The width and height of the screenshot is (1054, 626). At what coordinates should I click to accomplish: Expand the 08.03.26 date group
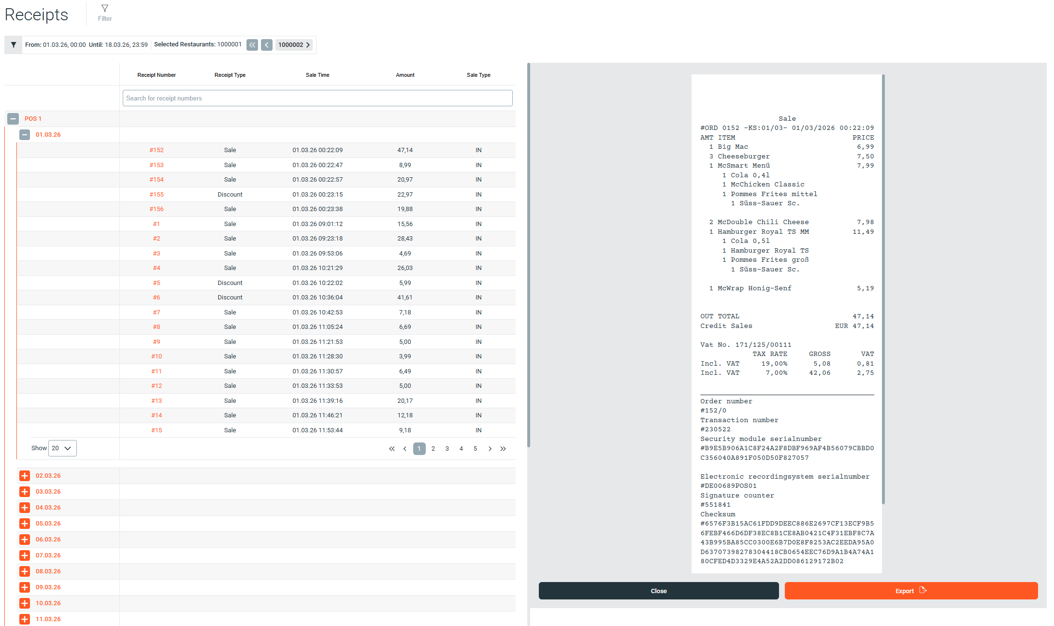click(x=25, y=571)
